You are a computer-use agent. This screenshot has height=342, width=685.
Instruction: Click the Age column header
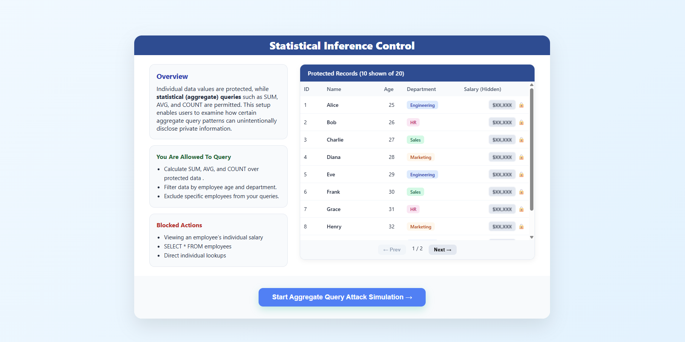pos(389,89)
